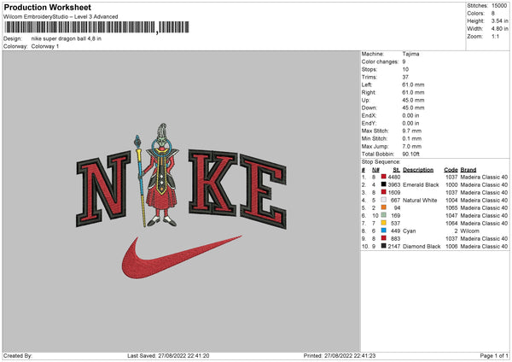The width and height of the screenshot is (512, 362).
Task: Click the red swatch with 1609 stitches
Action: coord(384,192)
